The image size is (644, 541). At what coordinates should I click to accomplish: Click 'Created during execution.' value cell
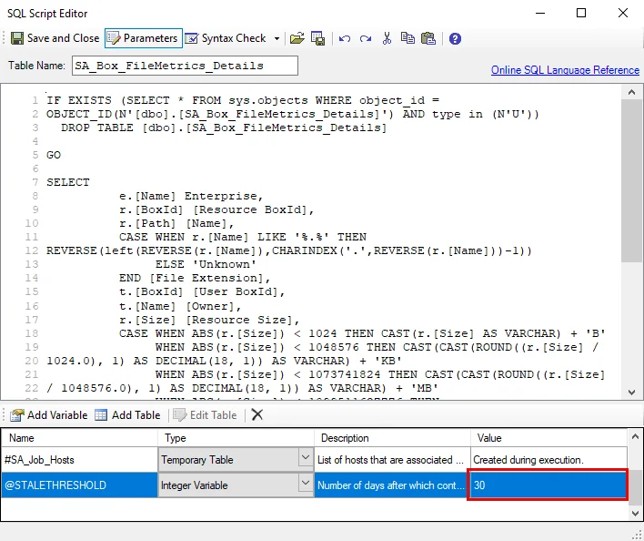coord(548,460)
